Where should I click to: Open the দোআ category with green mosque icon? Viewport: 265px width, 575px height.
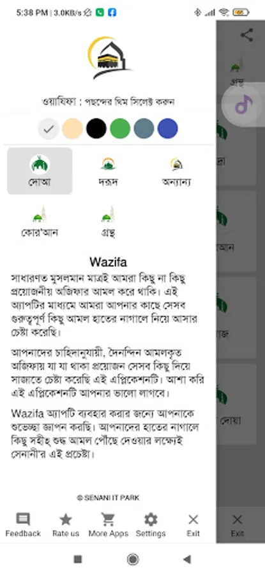(x=40, y=171)
